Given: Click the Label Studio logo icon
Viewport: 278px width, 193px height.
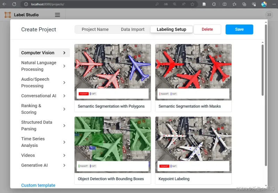Looking at the screenshot, I should tap(8, 15).
